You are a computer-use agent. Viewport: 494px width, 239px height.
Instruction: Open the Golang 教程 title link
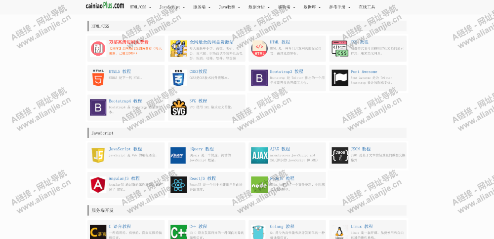tap(282, 226)
